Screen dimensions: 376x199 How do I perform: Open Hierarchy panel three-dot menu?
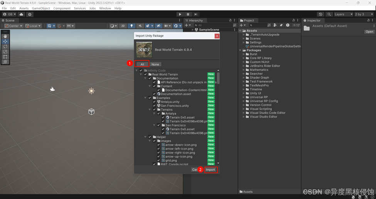coord(234,20)
